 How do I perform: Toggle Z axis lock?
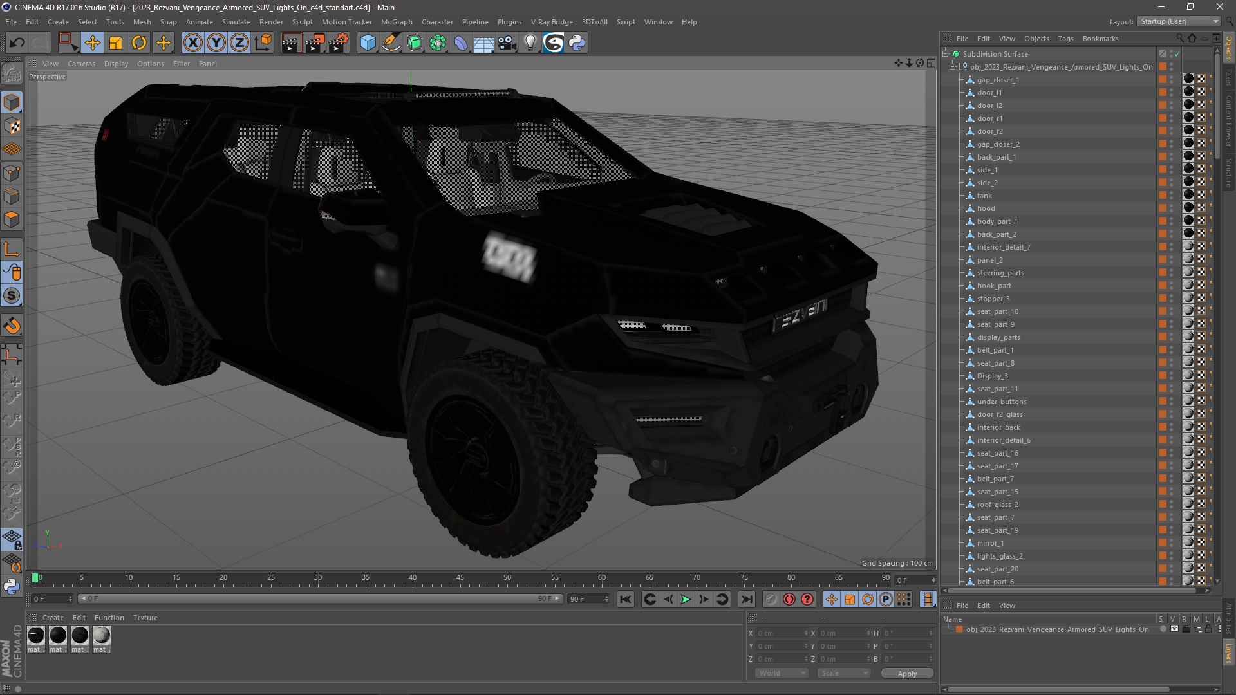pyautogui.click(x=239, y=43)
